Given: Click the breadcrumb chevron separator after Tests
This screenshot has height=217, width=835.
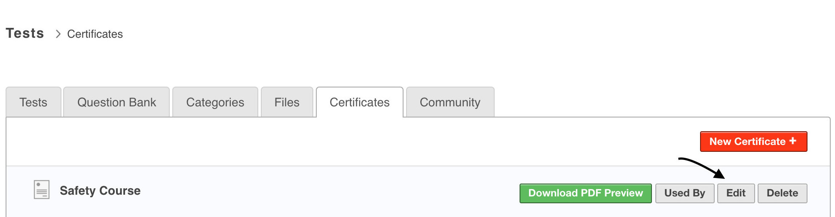Looking at the screenshot, I should 58,34.
